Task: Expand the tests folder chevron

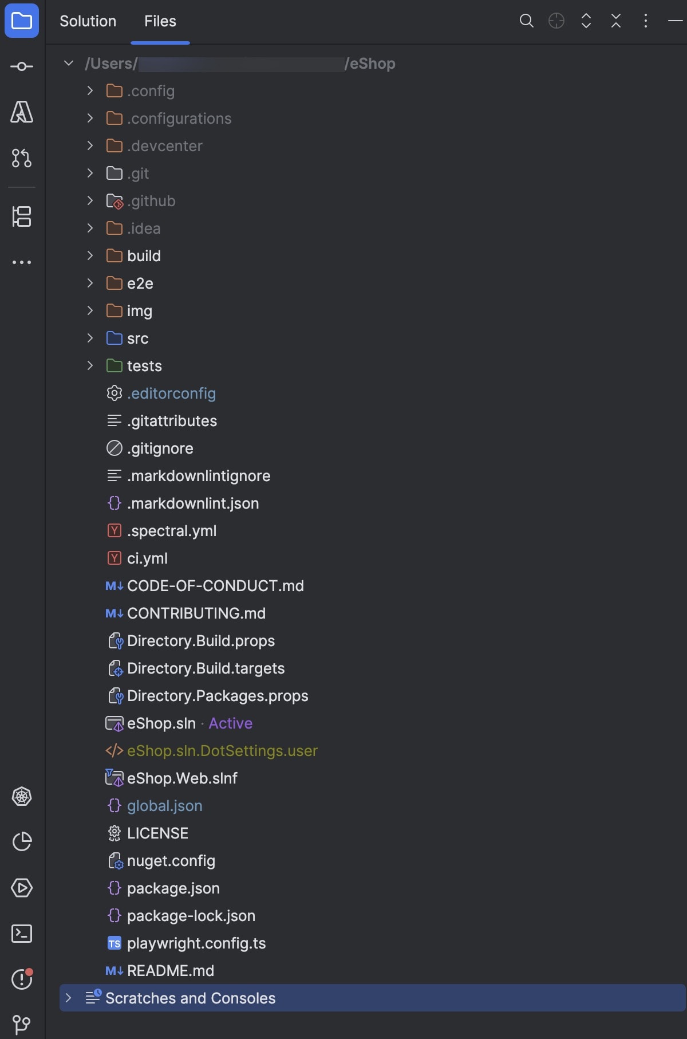Action: pyautogui.click(x=90, y=366)
